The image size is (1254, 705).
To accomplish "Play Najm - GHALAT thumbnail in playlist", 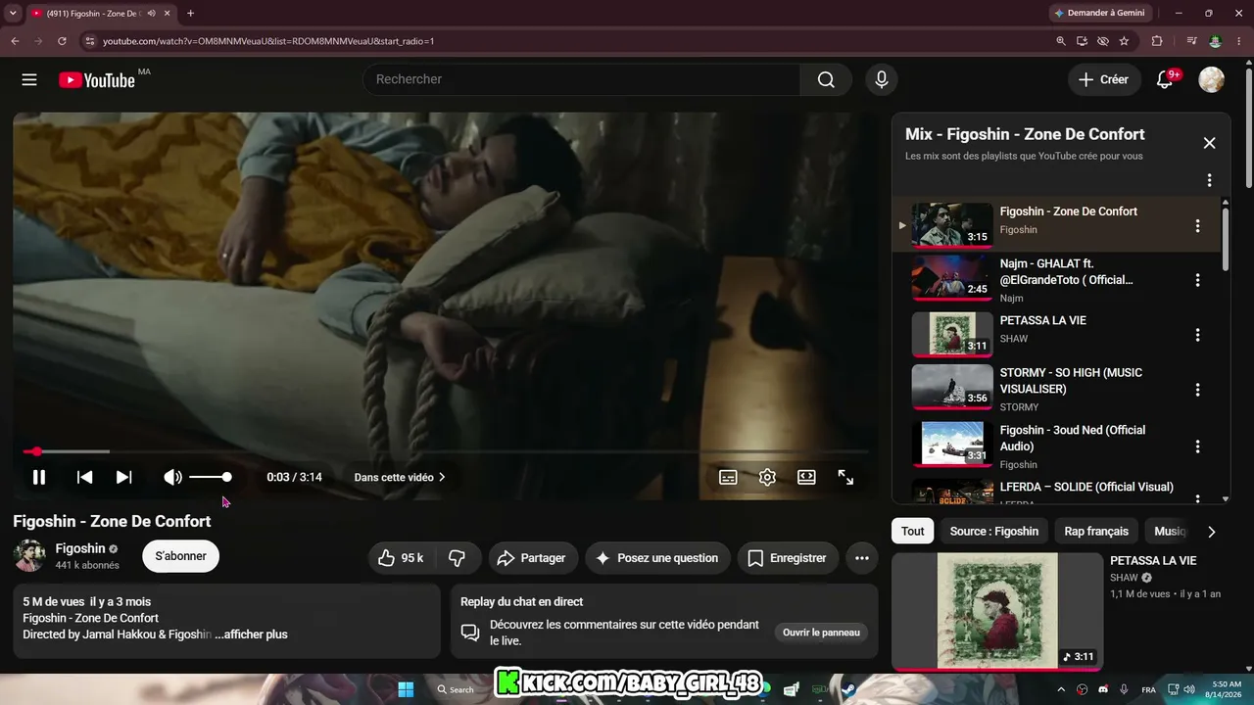I will [x=951, y=280].
